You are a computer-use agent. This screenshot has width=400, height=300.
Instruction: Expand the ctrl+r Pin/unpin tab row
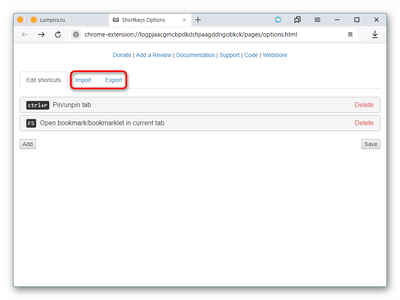200,105
